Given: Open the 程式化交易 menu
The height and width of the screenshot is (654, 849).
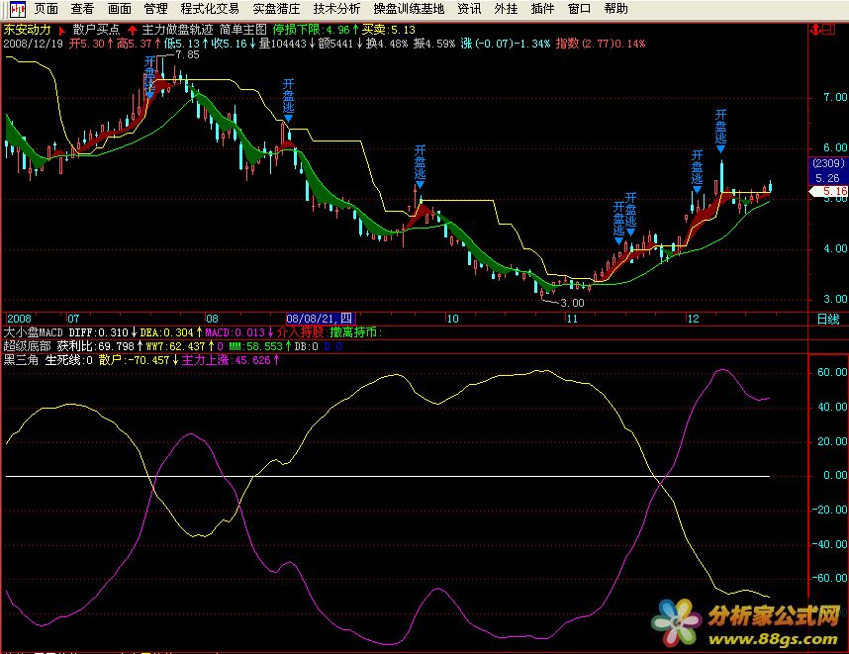Looking at the screenshot, I should (210, 9).
